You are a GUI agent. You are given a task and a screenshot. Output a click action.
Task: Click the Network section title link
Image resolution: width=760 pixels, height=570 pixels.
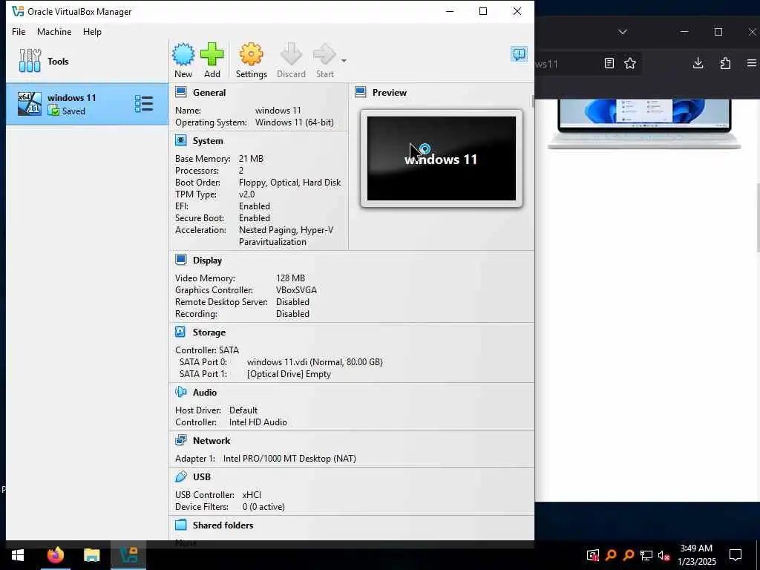[x=212, y=441]
